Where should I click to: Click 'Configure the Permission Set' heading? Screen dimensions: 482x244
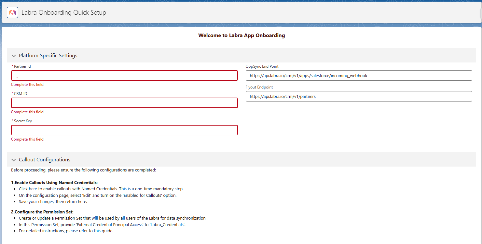click(x=42, y=212)
